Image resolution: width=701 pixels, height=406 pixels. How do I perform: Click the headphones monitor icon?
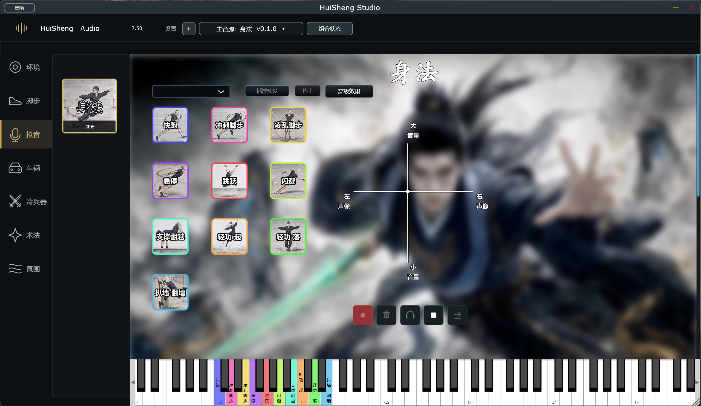pyautogui.click(x=410, y=315)
